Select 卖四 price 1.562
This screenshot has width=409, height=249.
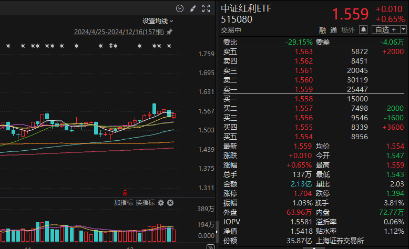[x=304, y=61]
